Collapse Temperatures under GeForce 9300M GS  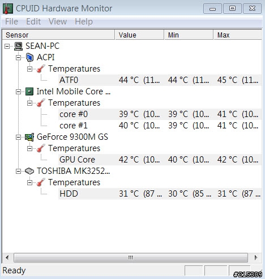point(29,148)
